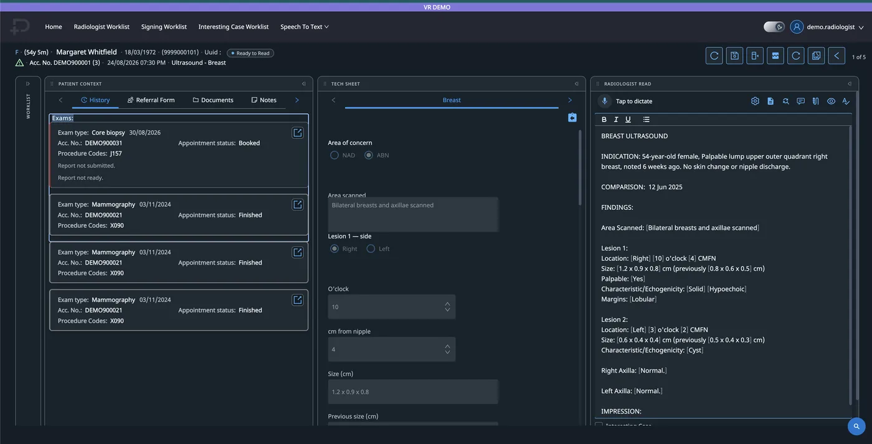872x444 pixels.
Task: Open the image viewer icon in the top toolbar
Action: [775, 56]
